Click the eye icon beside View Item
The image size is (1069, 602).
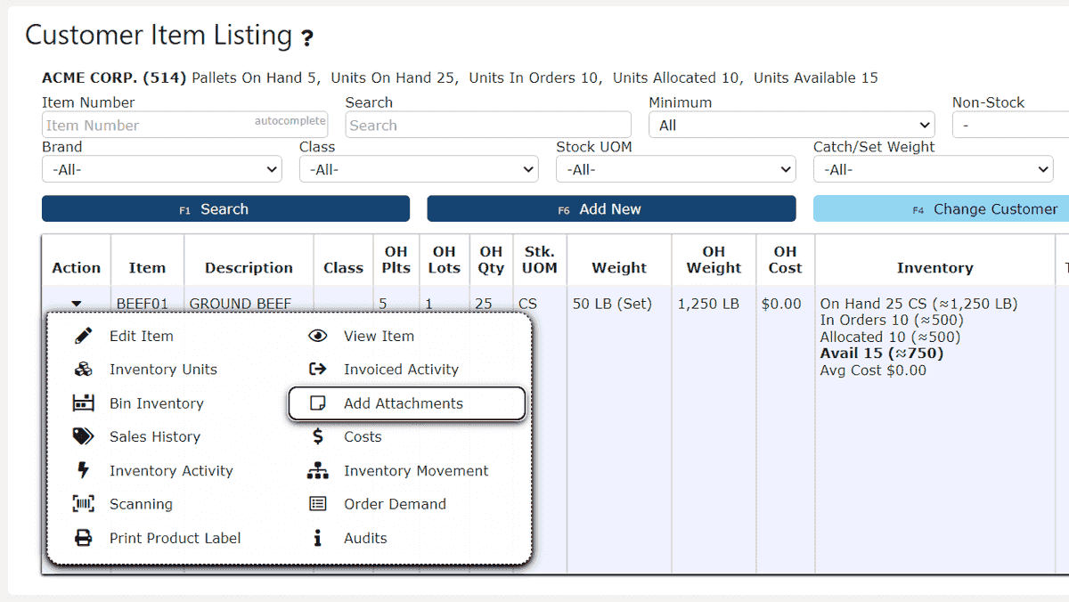point(318,336)
